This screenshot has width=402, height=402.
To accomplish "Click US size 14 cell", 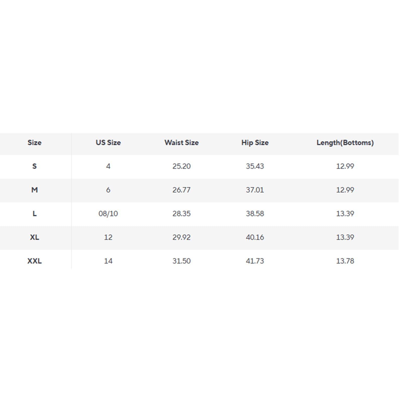I will 108,261.
